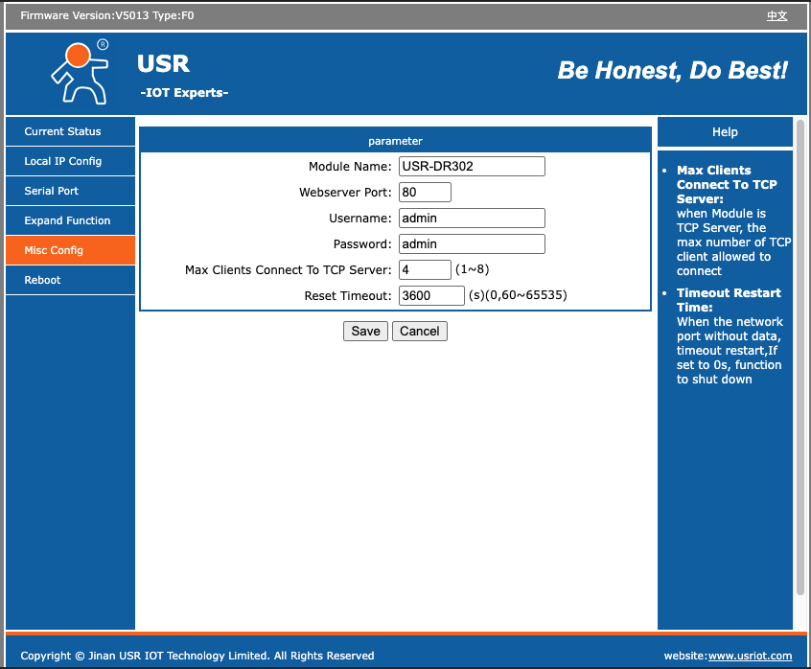This screenshot has width=811, height=669.
Task: Open Local IP Config menu item
Action: [70, 161]
